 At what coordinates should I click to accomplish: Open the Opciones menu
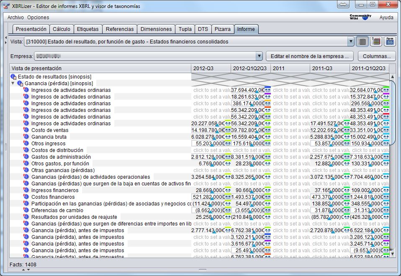[x=38, y=18]
